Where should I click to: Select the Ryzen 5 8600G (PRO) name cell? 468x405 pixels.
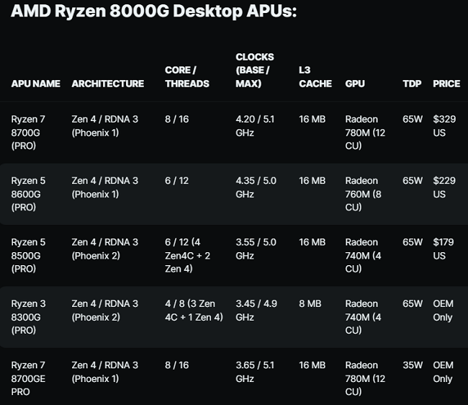point(28,194)
